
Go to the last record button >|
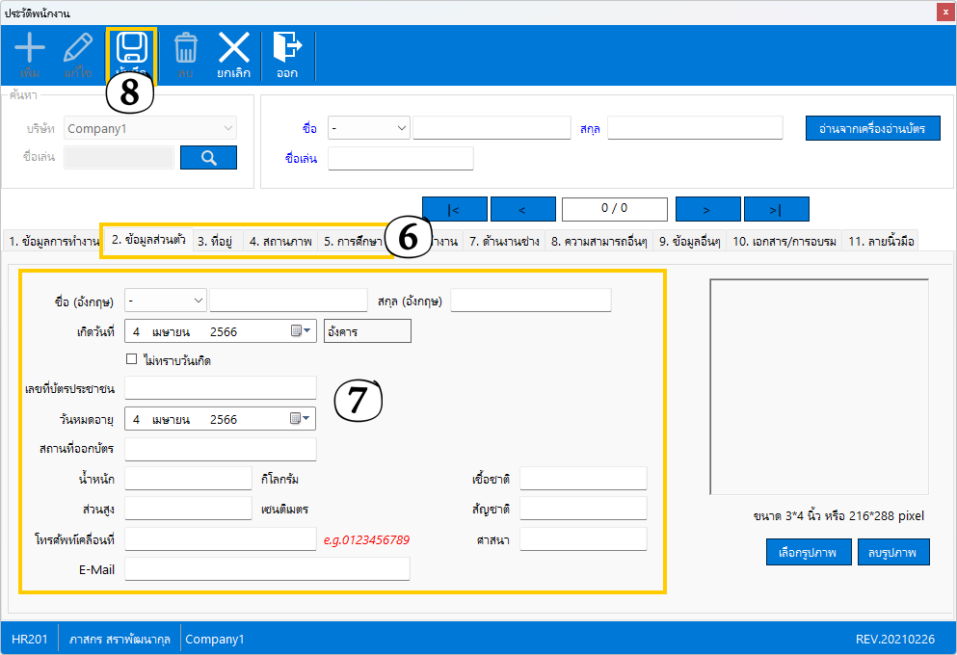click(776, 209)
